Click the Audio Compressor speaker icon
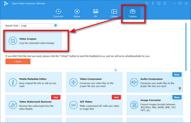The width and height of the screenshot is (191, 123). click(134, 82)
